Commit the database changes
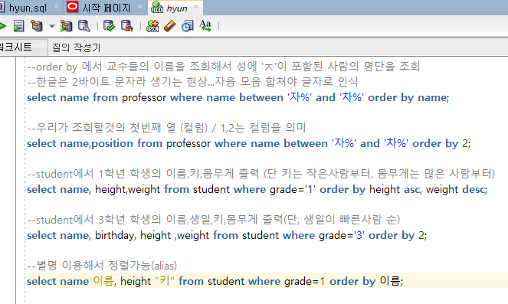508x304 pixels. pyautogui.click(x=109, y=26)
